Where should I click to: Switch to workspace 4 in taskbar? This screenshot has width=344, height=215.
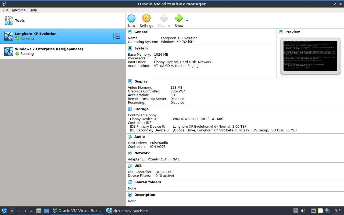point(31,211)
